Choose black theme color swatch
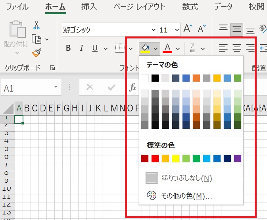This screenshot has width=267, height=220. pyautogui.click(x=155, y=78)
